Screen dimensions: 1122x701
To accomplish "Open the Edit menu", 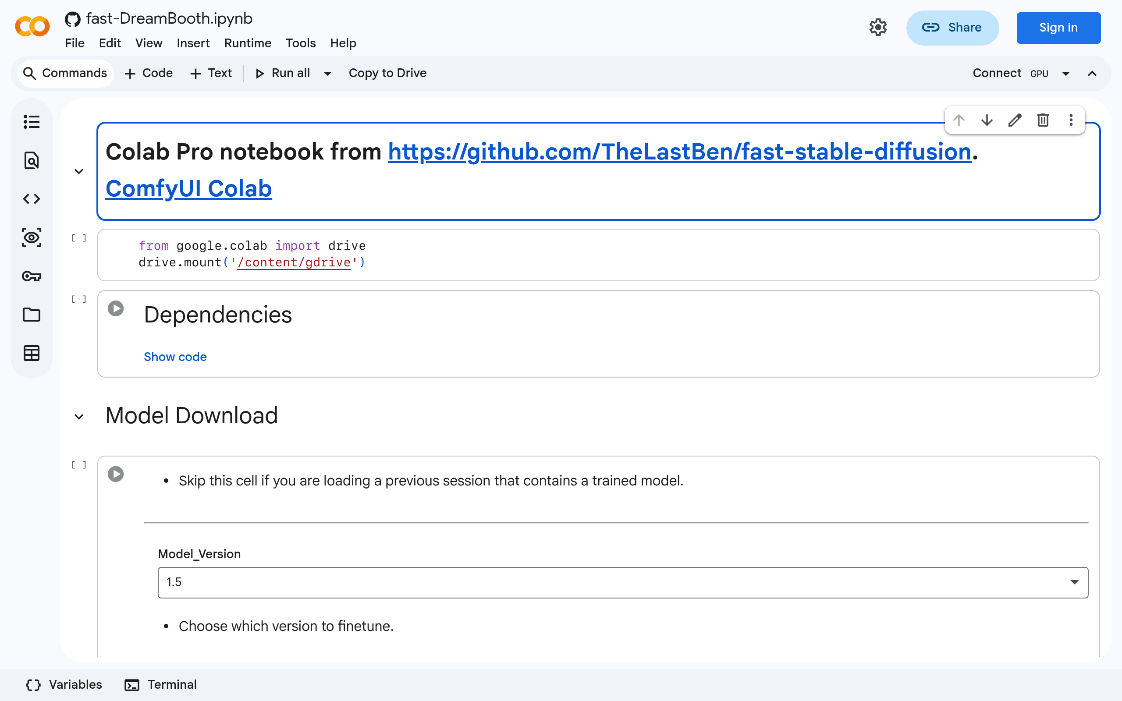I will pos(110,43).
